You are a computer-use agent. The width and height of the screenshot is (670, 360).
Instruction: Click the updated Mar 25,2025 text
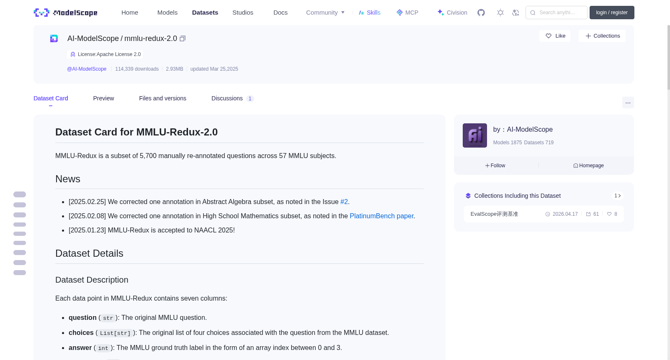coord(214,69)
